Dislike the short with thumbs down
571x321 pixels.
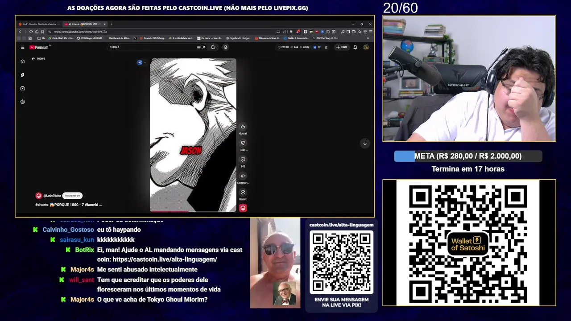[243, 143]
